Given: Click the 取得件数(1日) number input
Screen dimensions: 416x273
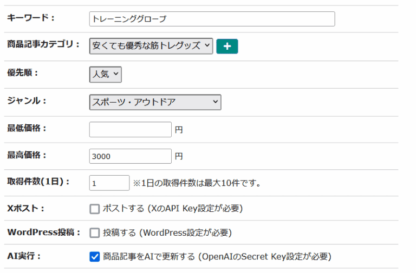Looking at the screenshot, I should (109, 183).
